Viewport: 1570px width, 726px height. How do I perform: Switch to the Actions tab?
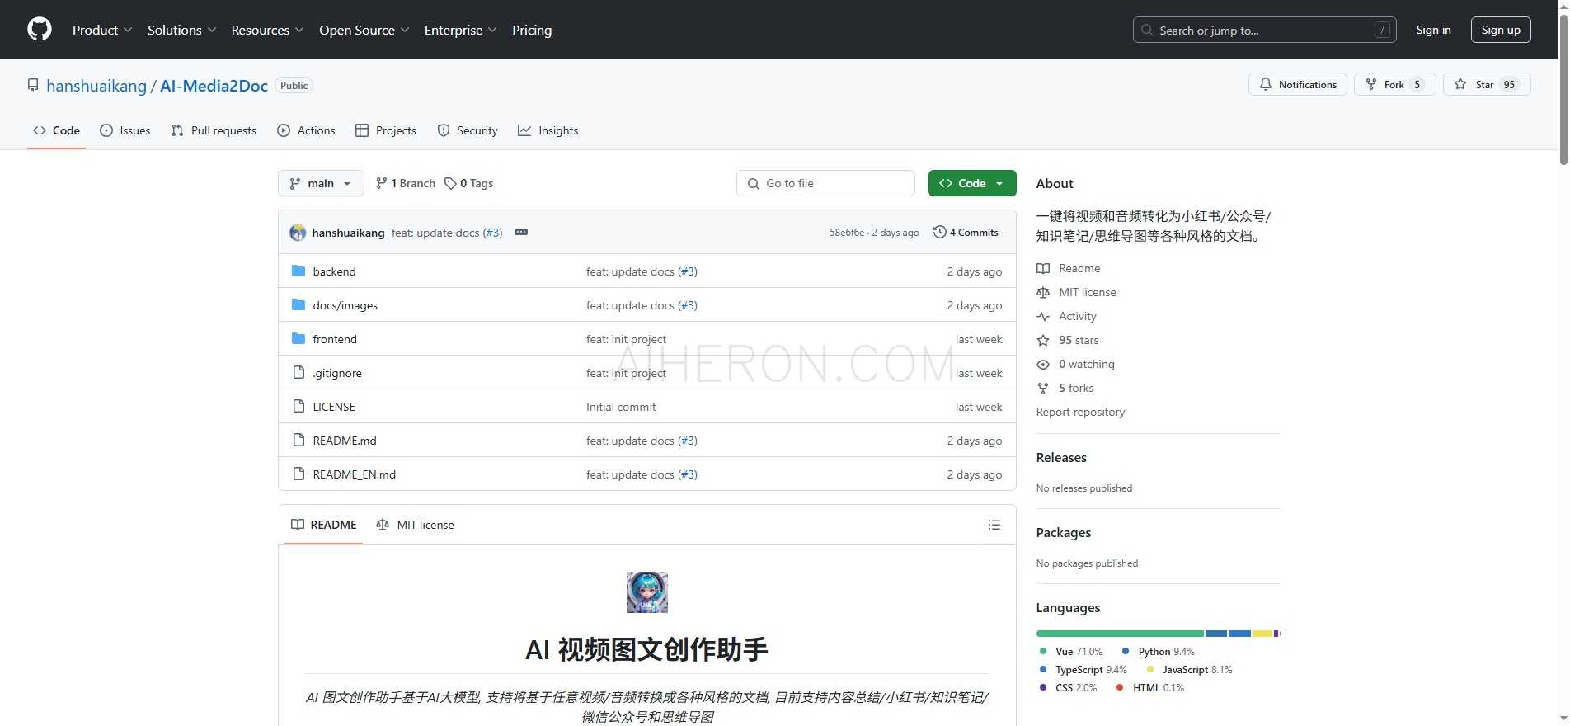pyautogui.click(x=306, y=130)
